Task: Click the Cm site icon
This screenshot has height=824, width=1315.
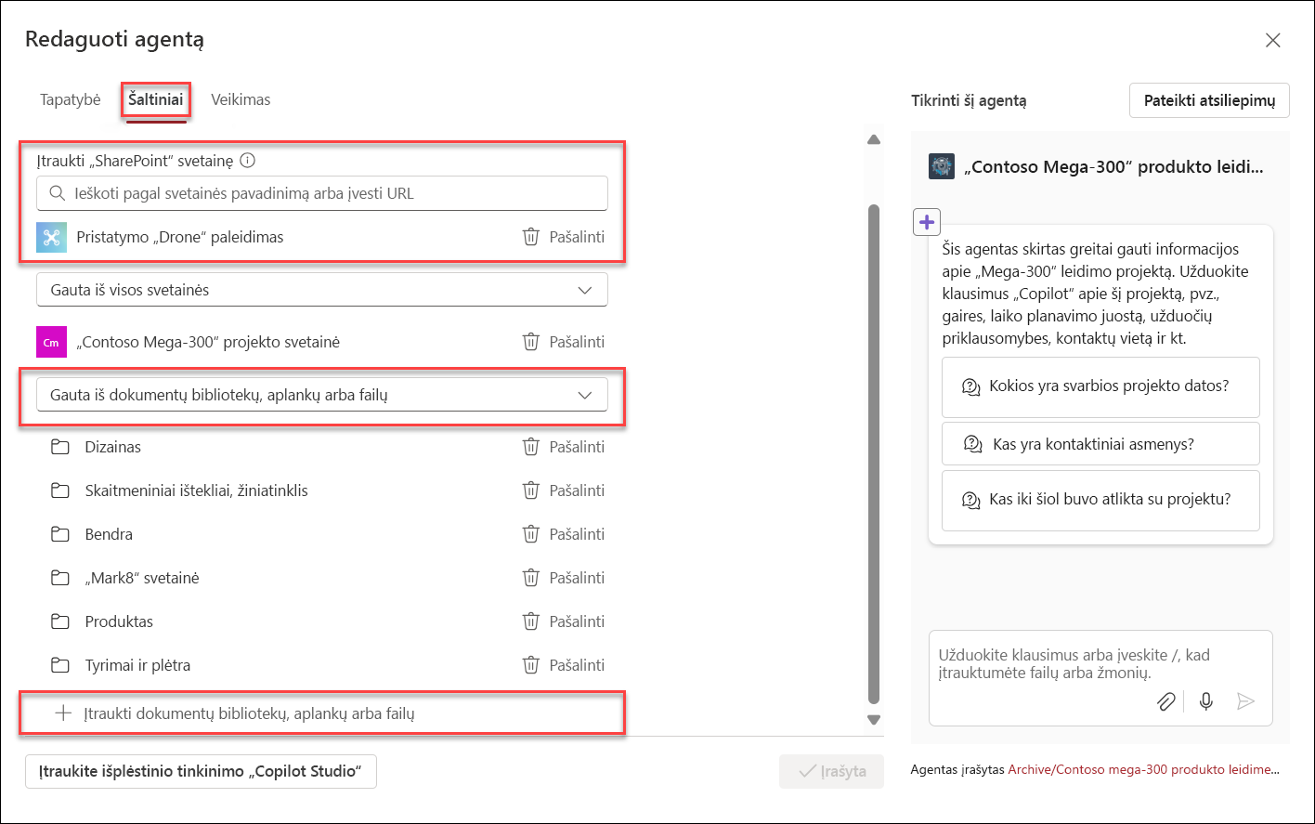Action: click(52, 342)
